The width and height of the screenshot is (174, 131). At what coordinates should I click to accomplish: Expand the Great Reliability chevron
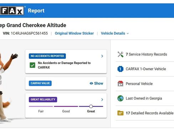[102, 100]
